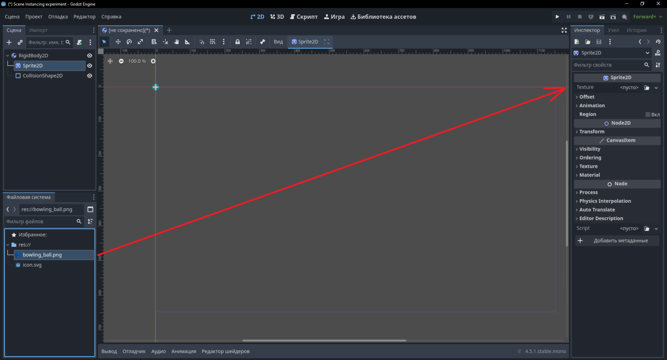Attach a script to selected node icon
Viewport: 667px width, 360px height.
click(x=79, y=42)
